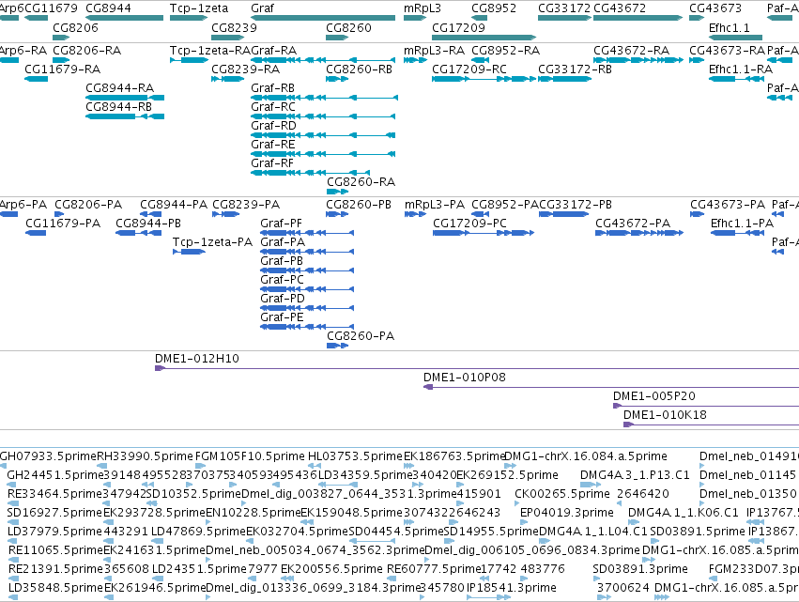The width and height of the screenshot is (799, 602).
Task: Select the CG8944 gene label in top track
Action: click(108, 8)
